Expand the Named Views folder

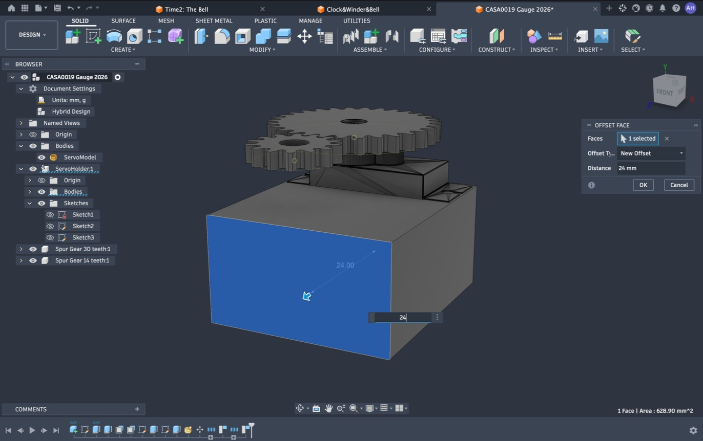(x=21, y=123)
